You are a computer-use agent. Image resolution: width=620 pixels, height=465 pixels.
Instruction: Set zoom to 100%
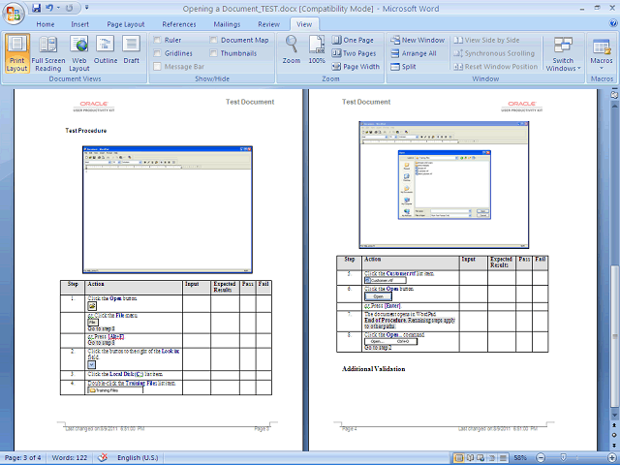(x=317, y=50)
